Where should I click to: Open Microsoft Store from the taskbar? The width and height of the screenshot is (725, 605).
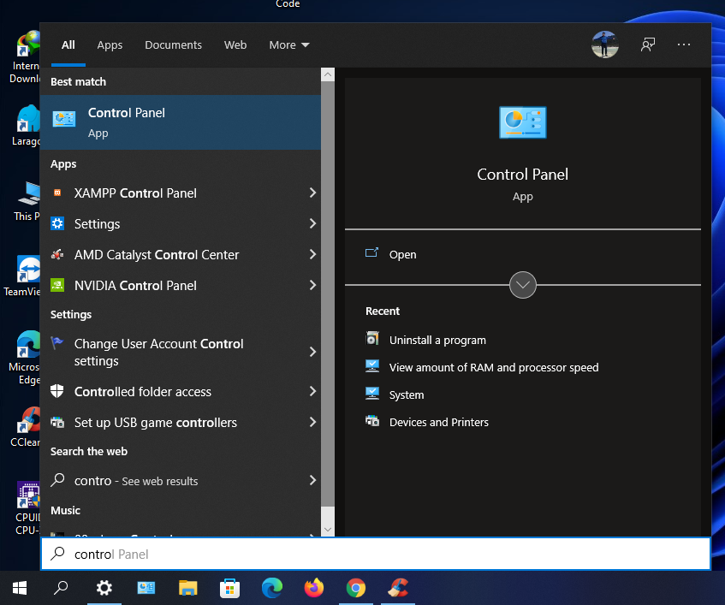pyautogui.click(x=230, y=588)
